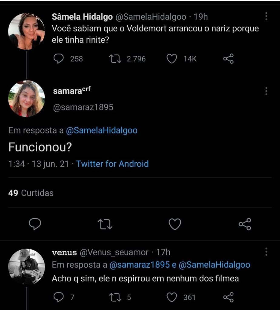Reply to venus's tweet with 7 replies
The image size is (280, 310).
point(58,297)
